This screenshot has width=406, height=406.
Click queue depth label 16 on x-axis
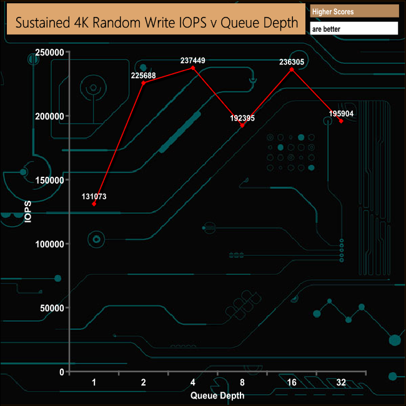pyautogui.click(x=292, y=382)
